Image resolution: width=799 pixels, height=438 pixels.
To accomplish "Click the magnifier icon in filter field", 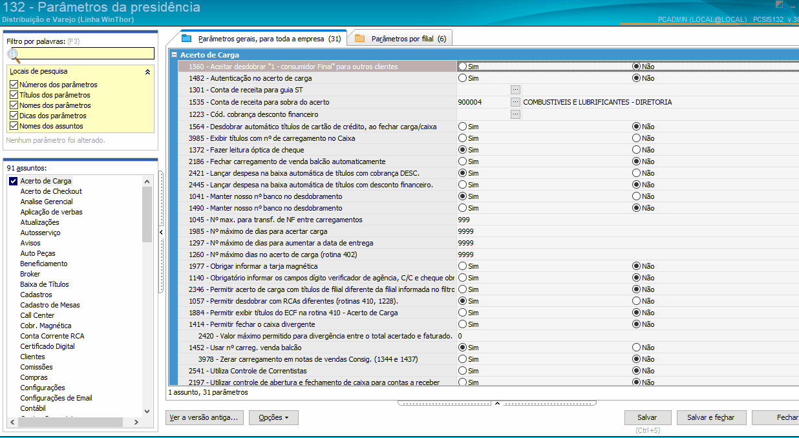I will [14, 55].
